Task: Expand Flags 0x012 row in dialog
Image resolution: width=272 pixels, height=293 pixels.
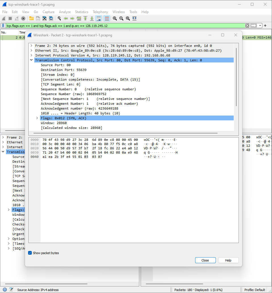Action: point(37,118)
